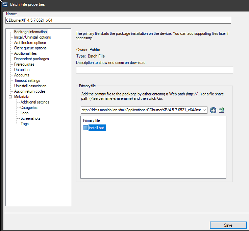Click the package Name text field

click(118, 20)
